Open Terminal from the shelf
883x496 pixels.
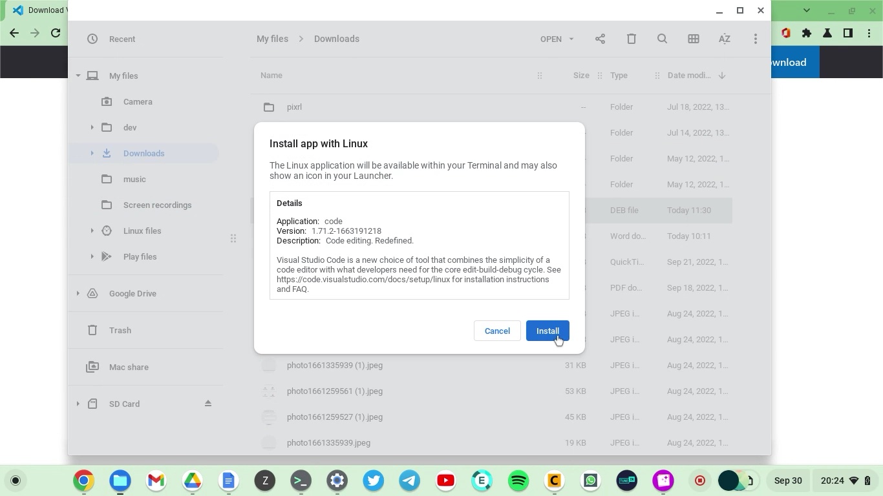(x=301, y=480)
